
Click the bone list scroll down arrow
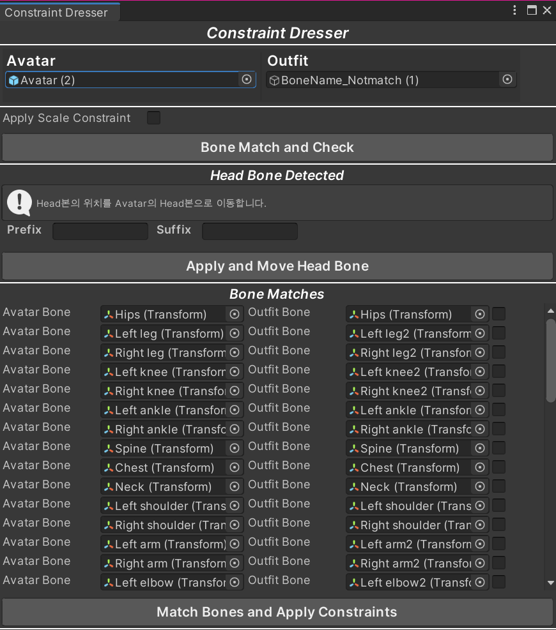point(551,583)
